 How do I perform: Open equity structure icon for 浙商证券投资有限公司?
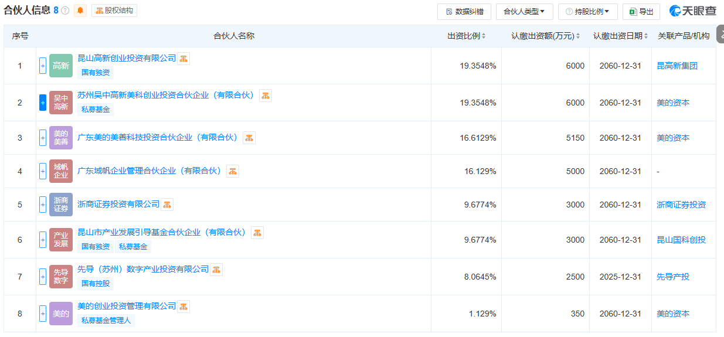(x=167, y=205)
